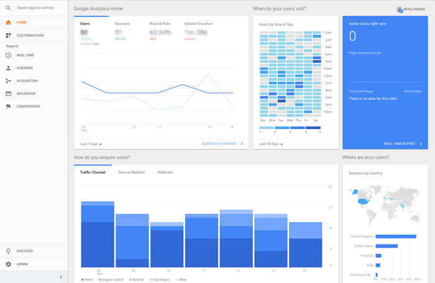Switch to the Referrals tab

(165, 172)
